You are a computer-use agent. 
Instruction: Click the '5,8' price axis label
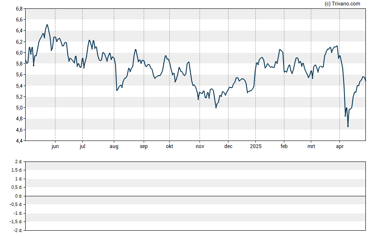(19, 64)
